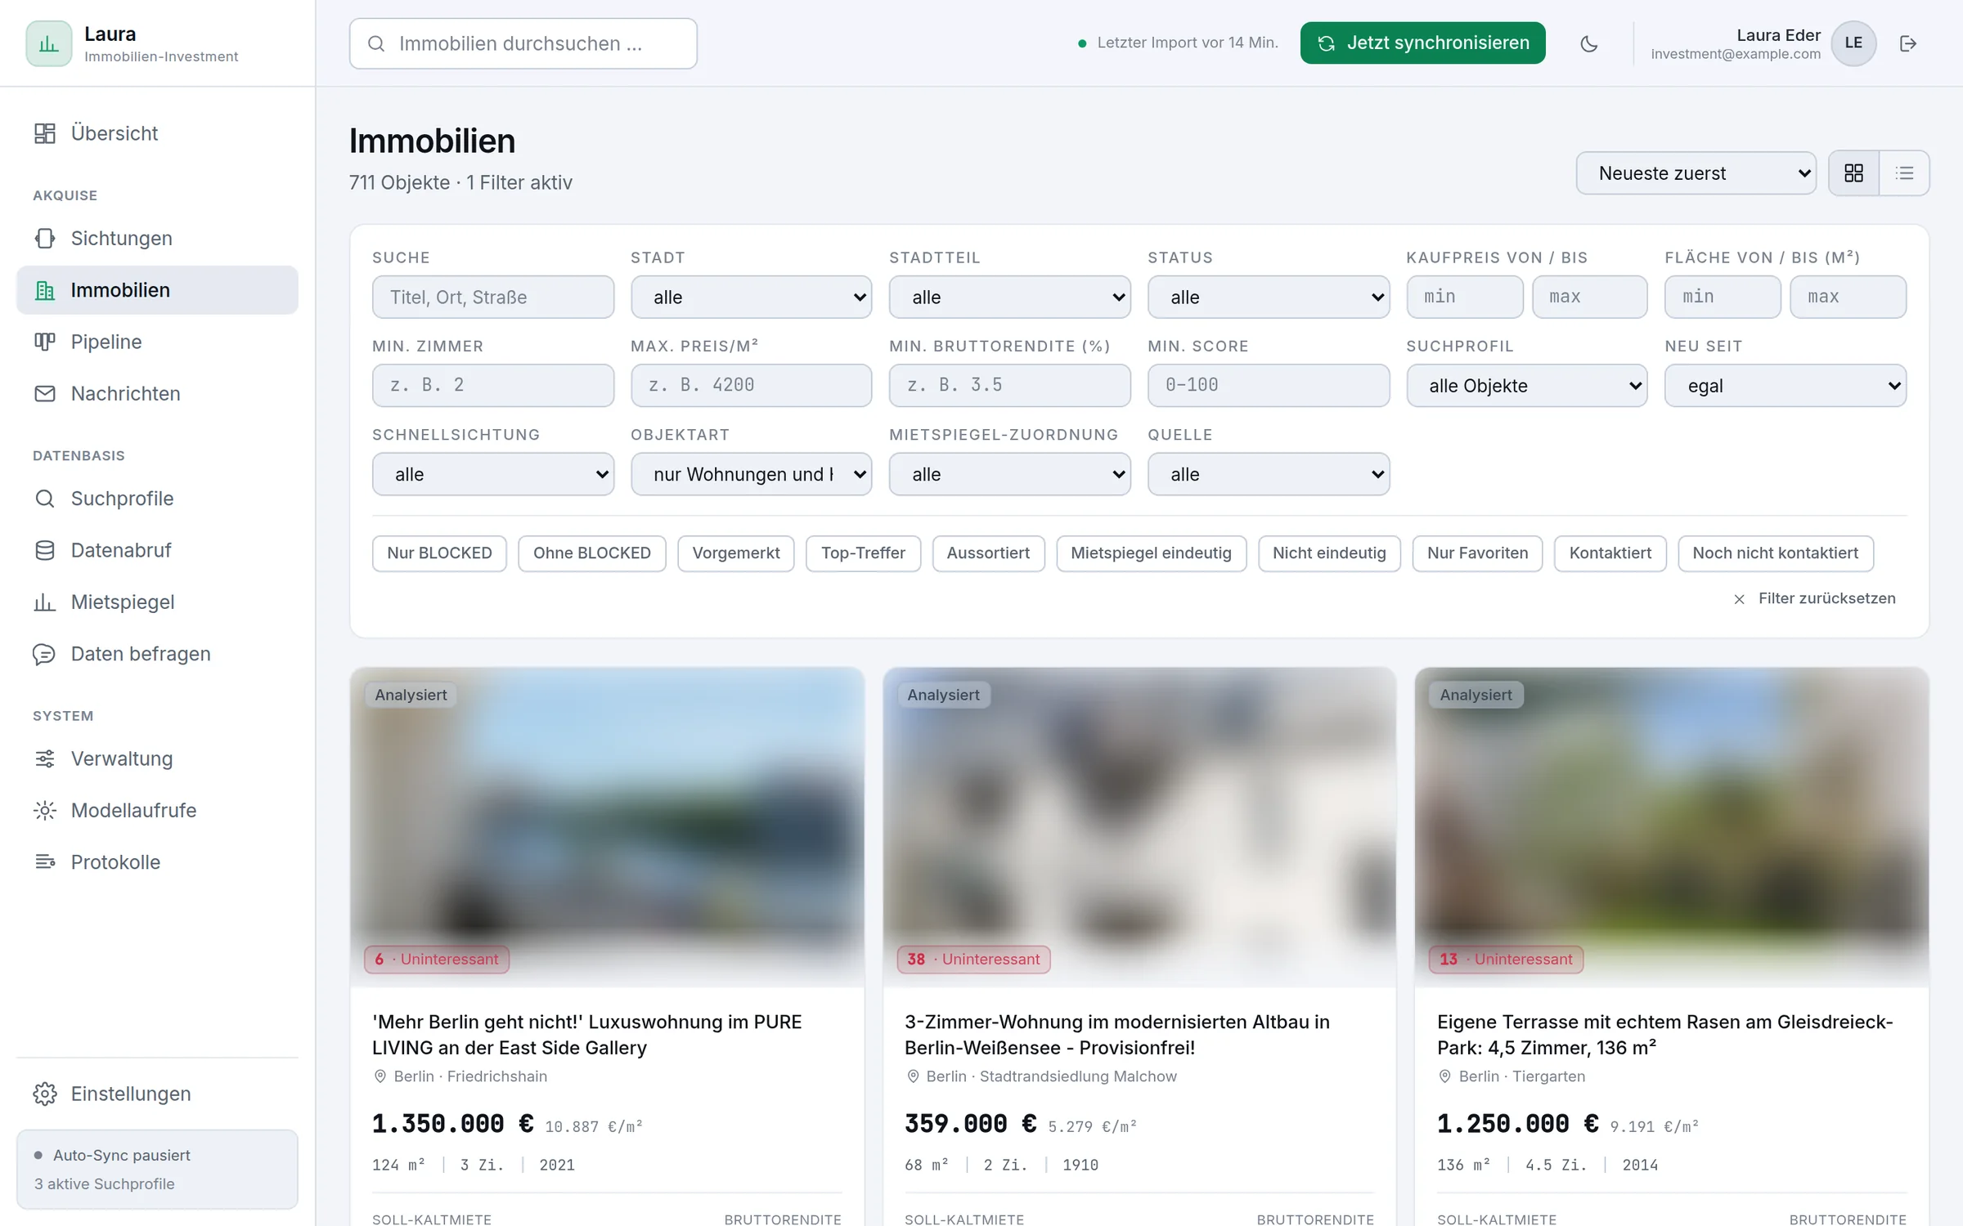The width and height of the screenshot is (1963, 1226).
Task: Go to the Immobilien menu item
Action: [x=157, y=290]
